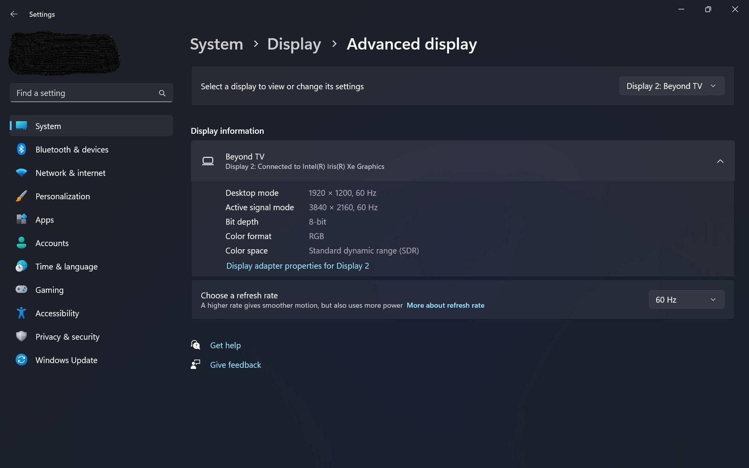Screen dimensions: 749x468
Task: Click the Privacy & security shield icon
Action: pos(21,337)
